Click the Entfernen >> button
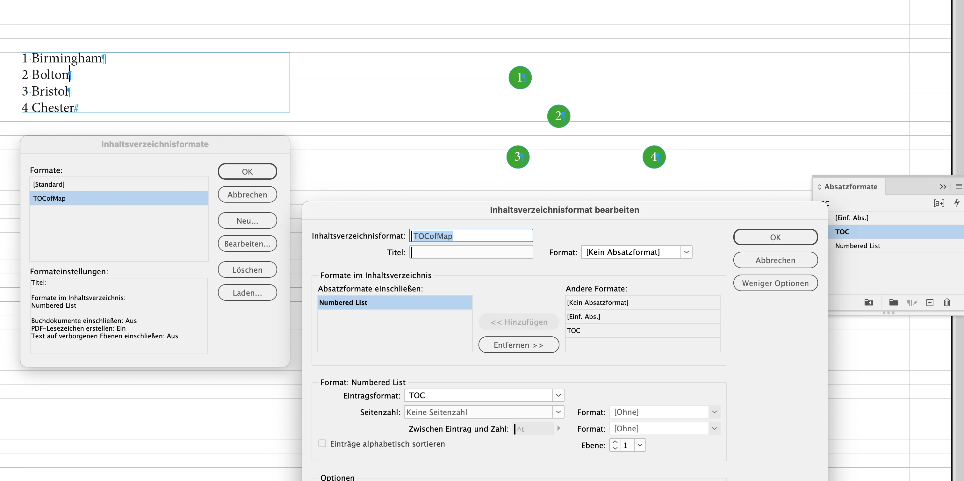This screenshot has height=481, width=964. coord(518,345)
